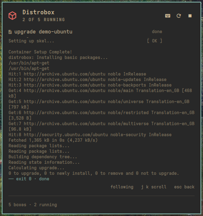Go back using 'esc back'

(184, 187)
